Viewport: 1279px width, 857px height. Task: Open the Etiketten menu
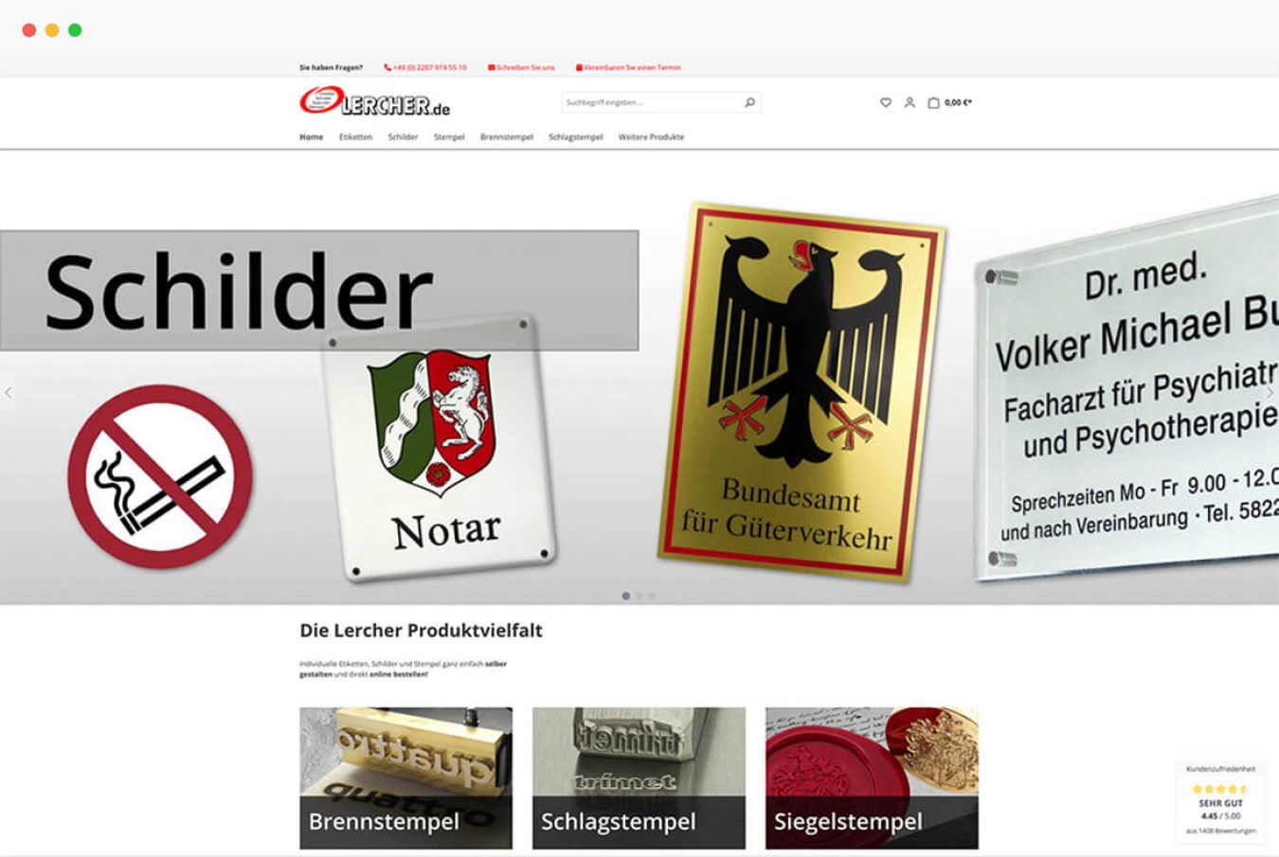355,137
